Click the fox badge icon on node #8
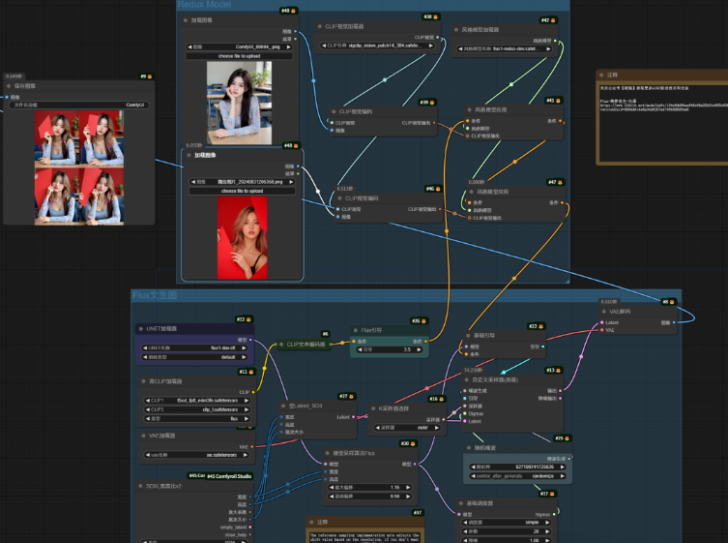Image resolution: width=728 pixels, height=543 pixels. click(671, 302)
